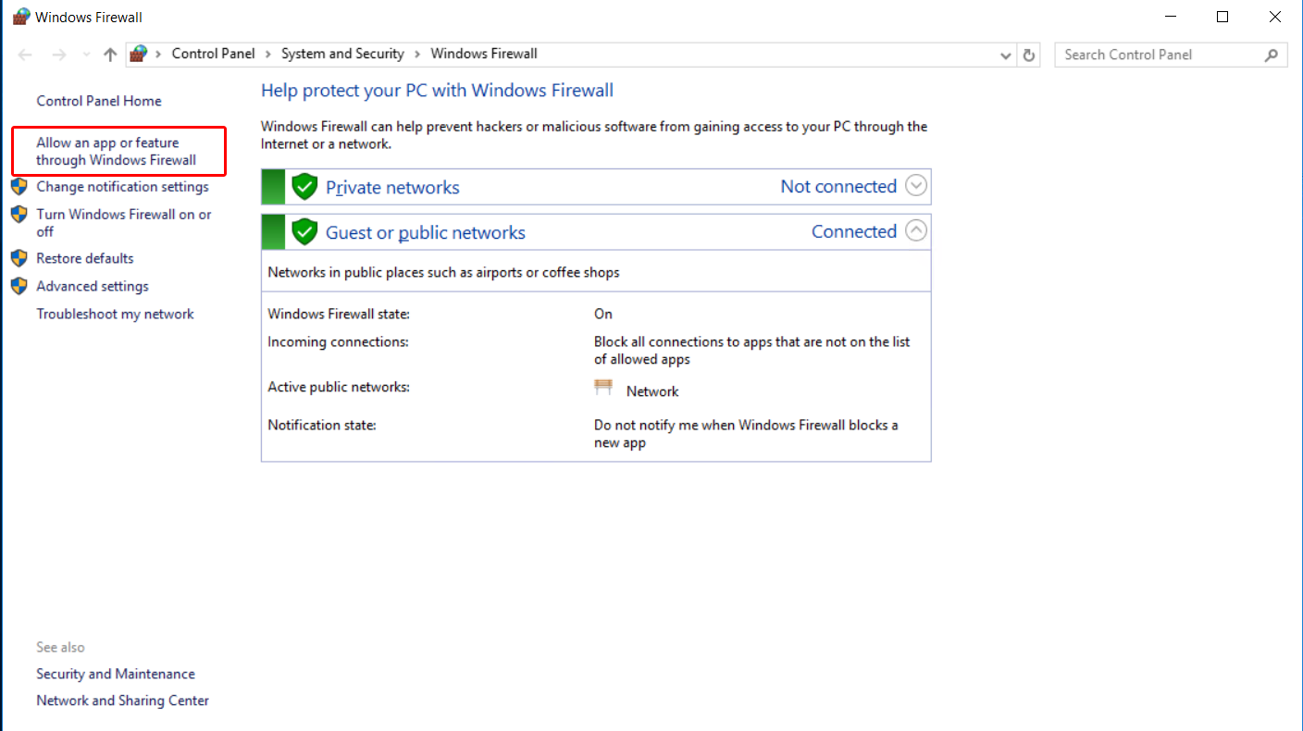Open Control Panel Home link

click(99, 101)
